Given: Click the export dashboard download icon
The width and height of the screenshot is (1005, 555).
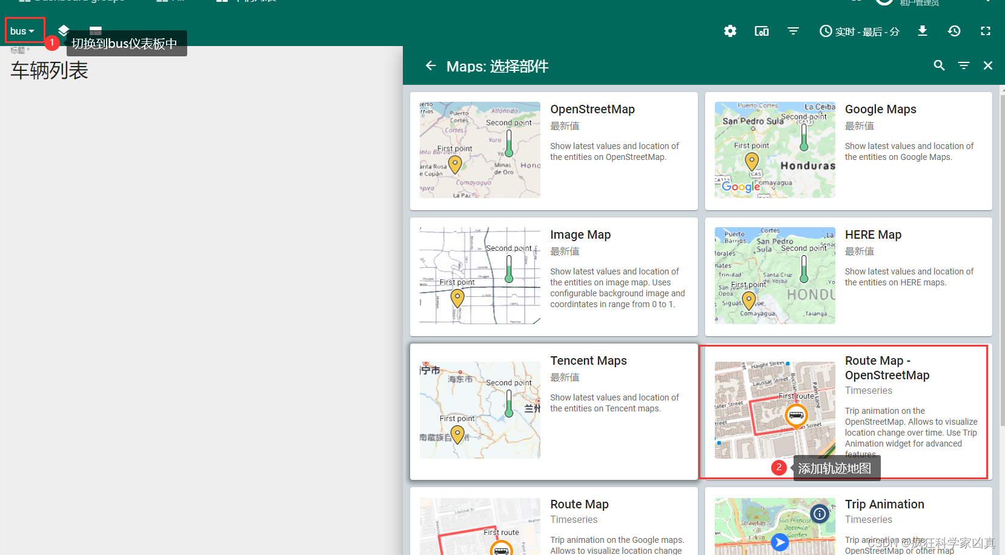Looking at the screenshot, I should 923,31.
